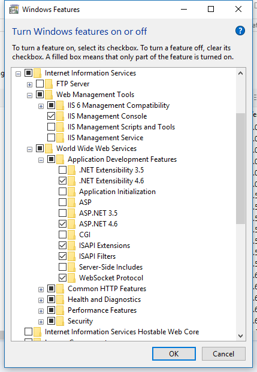Select the Server-Side Includes label
The height and width of the screenshot is (372, 257).
(111, 267)
